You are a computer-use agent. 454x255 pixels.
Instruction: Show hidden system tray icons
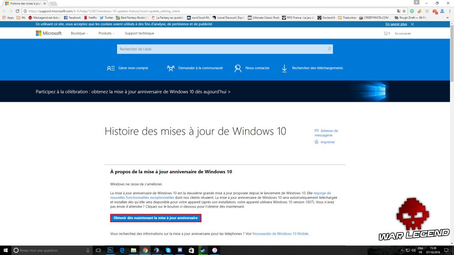(x=401, y=250)
